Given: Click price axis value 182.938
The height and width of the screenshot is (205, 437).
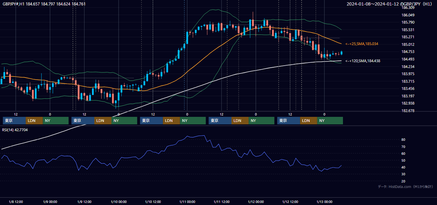Looking at the screenshot, I should click(x=408, y=103).
